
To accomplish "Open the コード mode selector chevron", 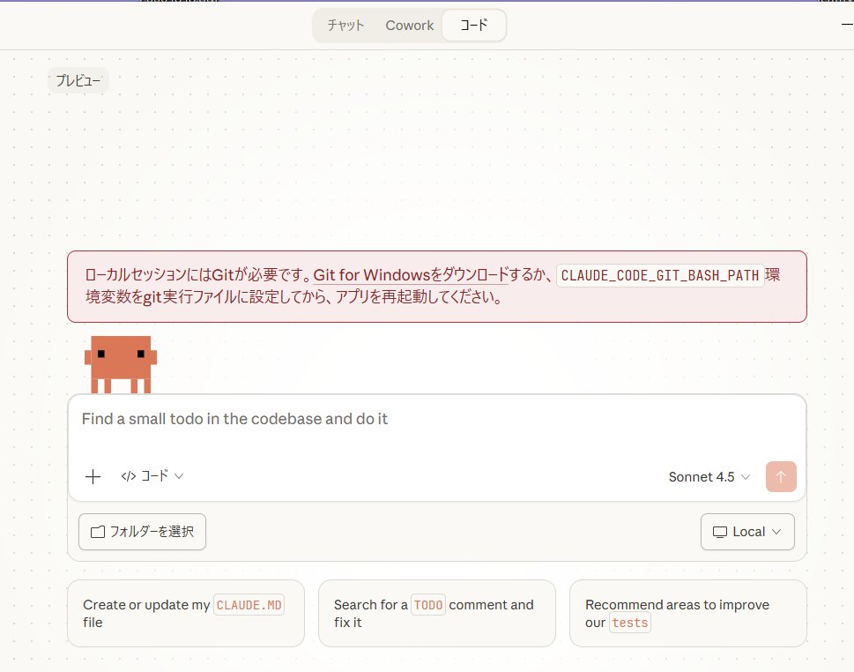I will (x=177, y=475).
